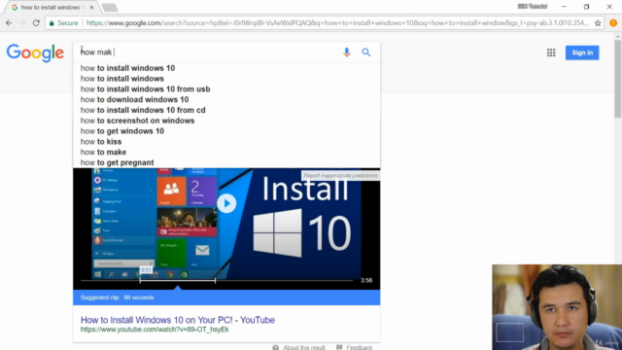
Task: Play the Install Windows 10 video
Action: (x=226, y=203)
